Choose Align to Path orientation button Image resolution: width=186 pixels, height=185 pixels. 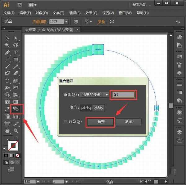pos(99,108)
